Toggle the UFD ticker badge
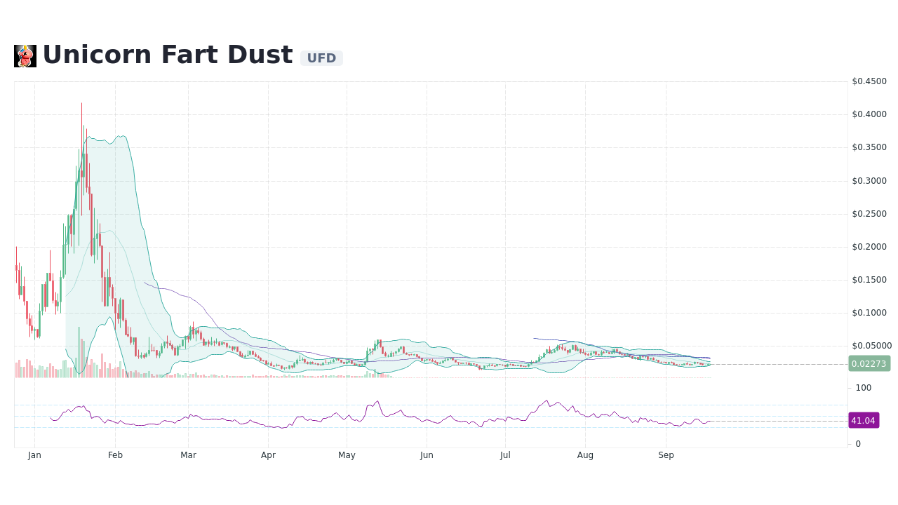This screenshot has width=898, height=505. pos(321,58)
